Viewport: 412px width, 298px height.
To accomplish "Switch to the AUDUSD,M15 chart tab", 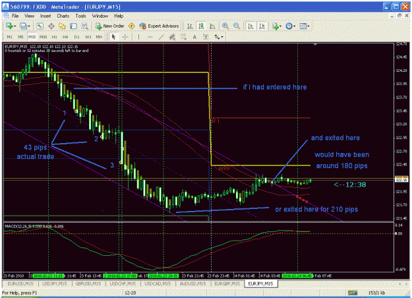I will tap(192, 283).
